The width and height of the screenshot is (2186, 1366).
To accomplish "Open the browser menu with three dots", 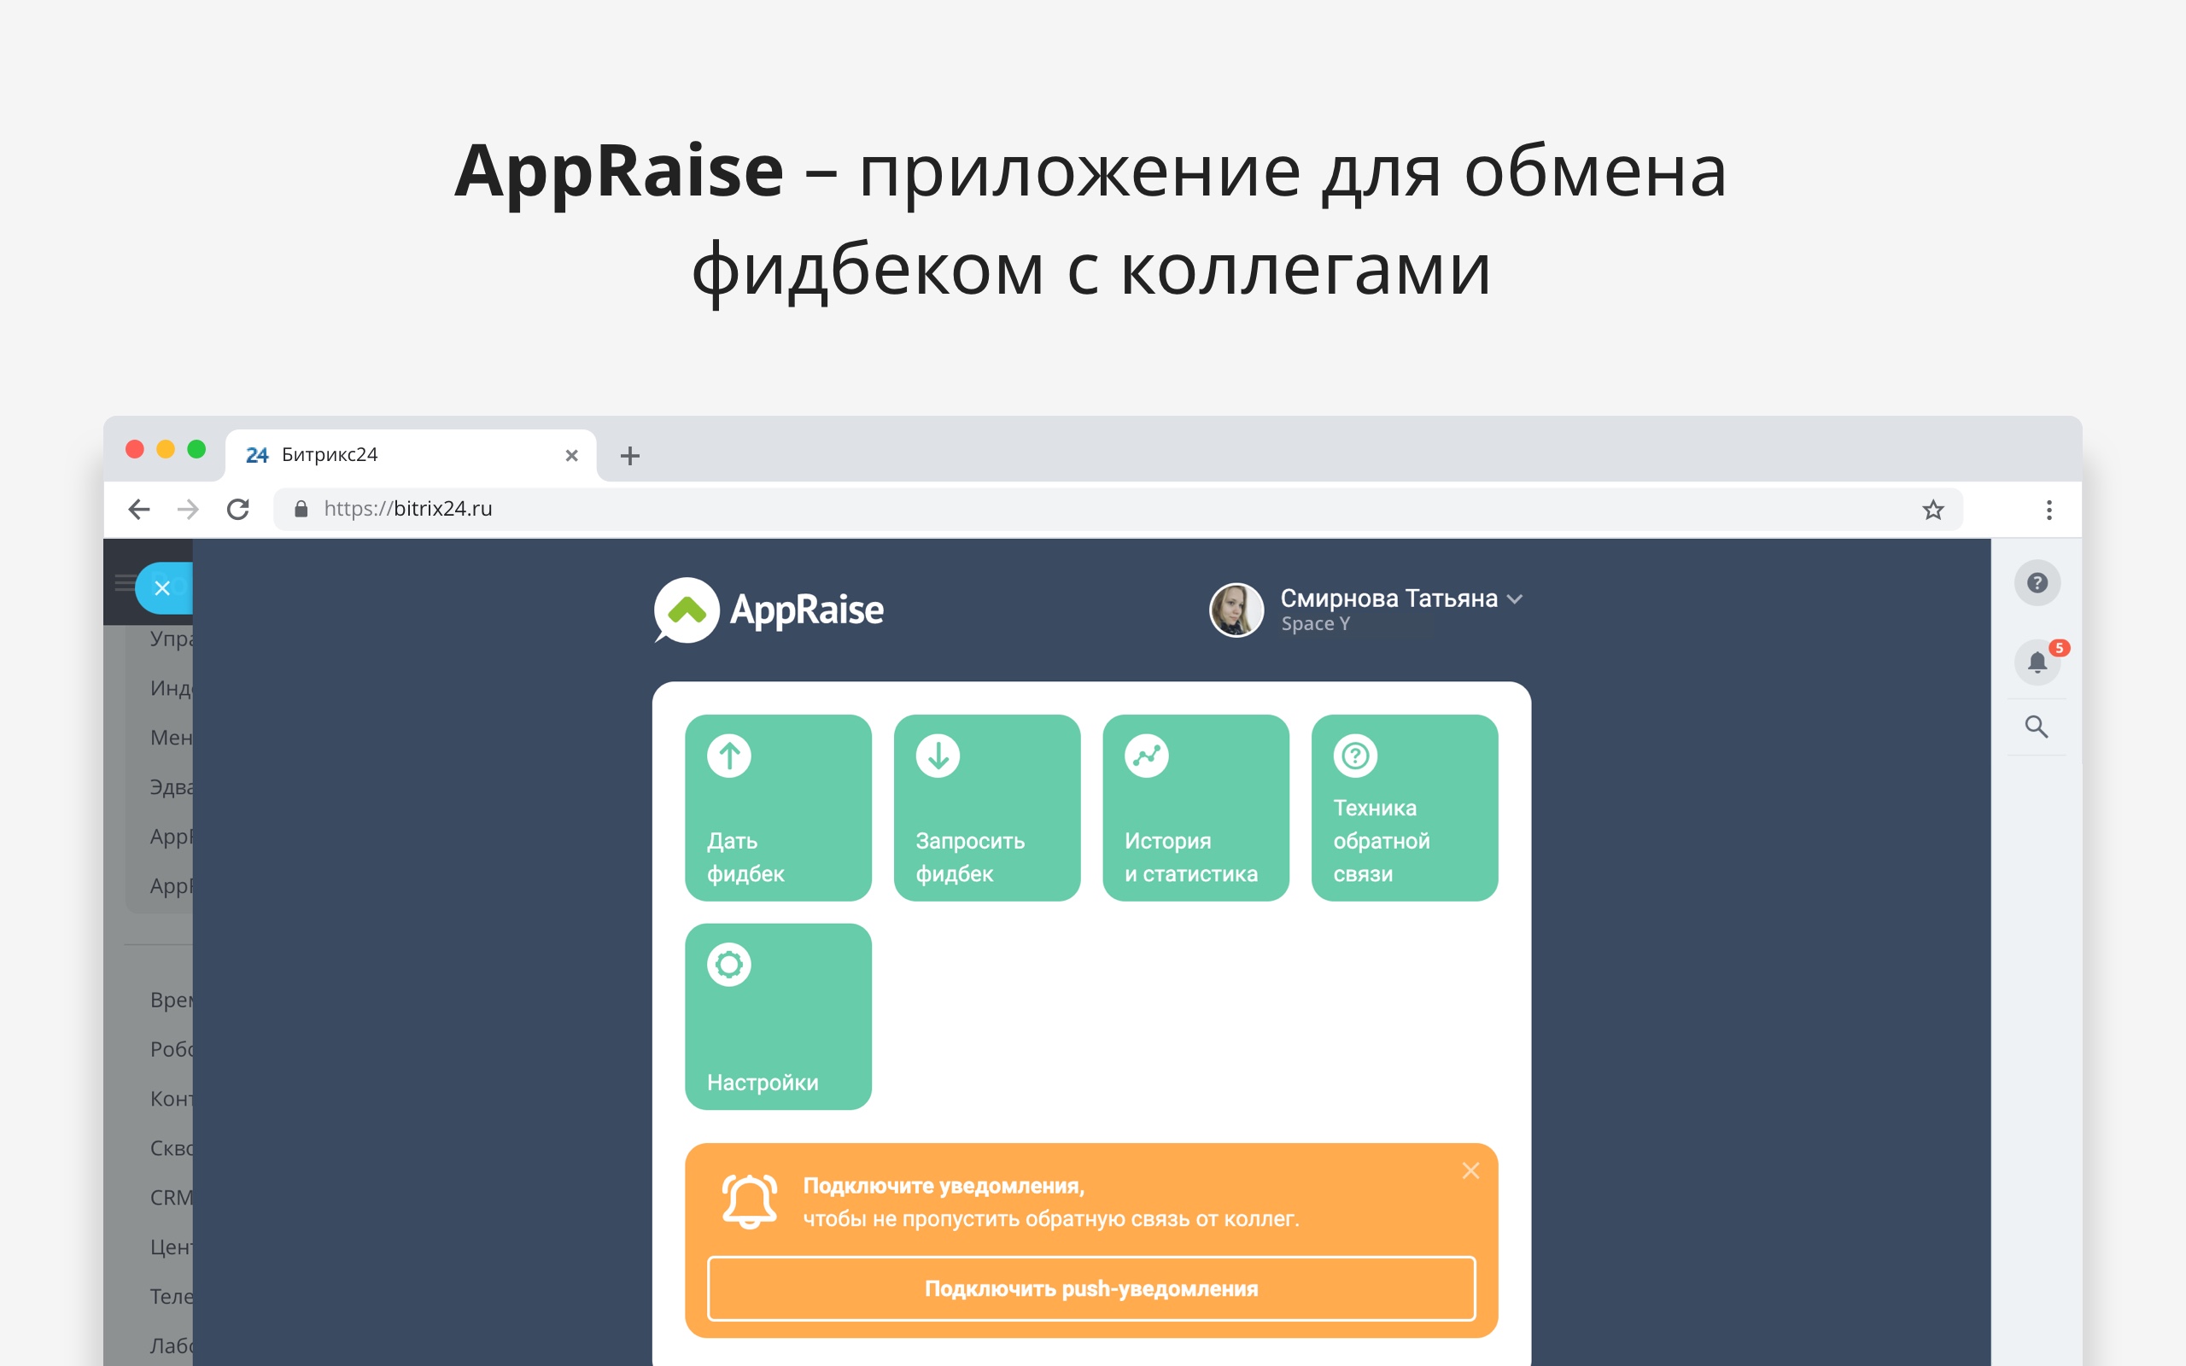I will (2049, 509).
